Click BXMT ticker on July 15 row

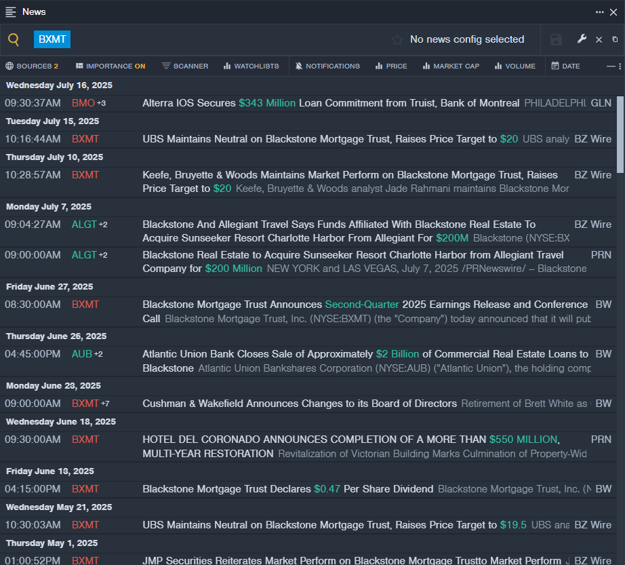click(85, 139)
